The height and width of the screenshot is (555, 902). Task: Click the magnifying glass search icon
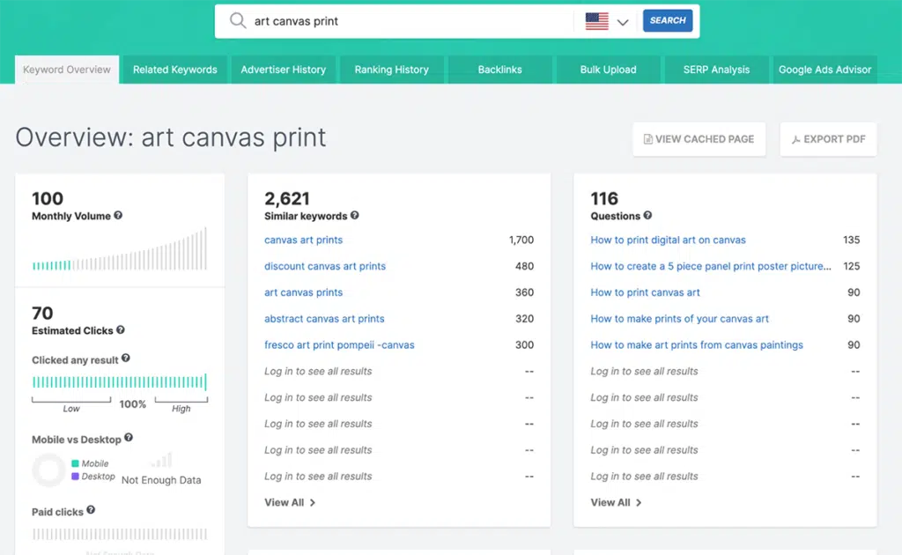(237, 19)
